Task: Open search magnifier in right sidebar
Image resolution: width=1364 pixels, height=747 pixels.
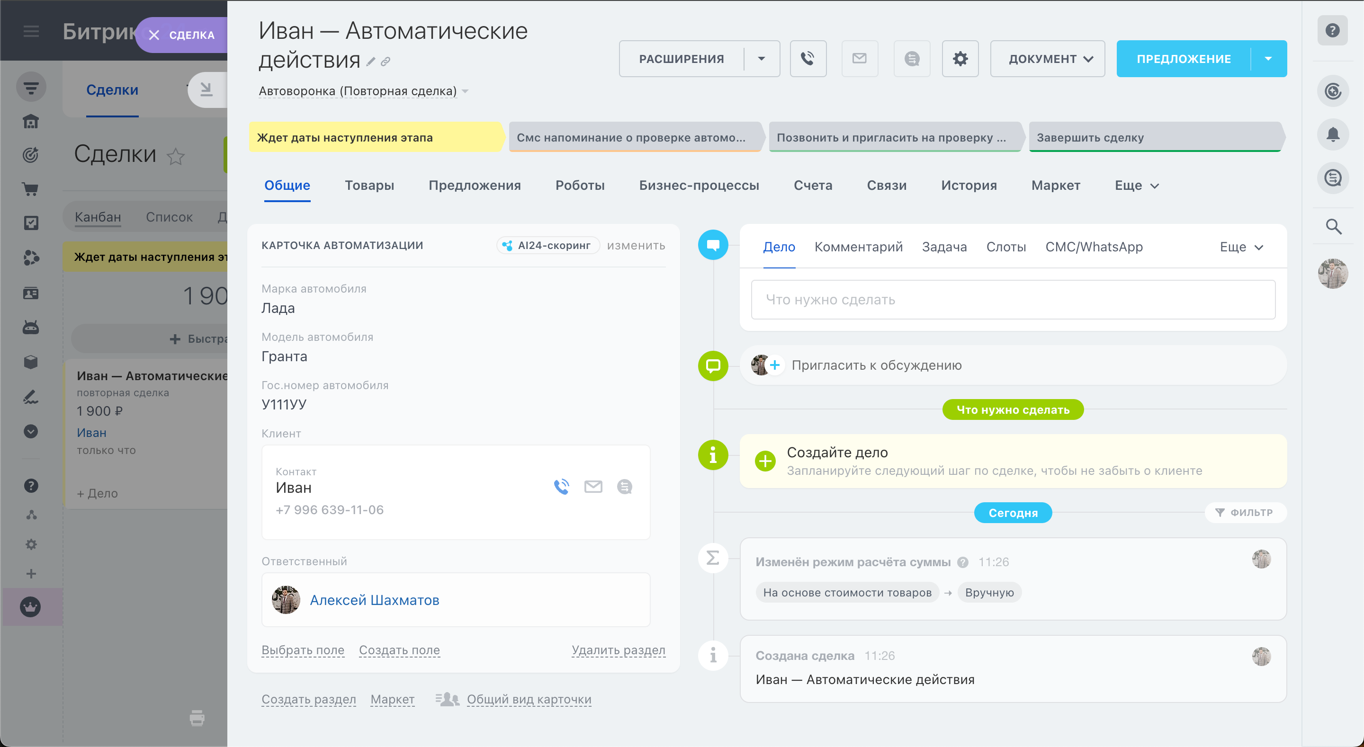Action: click(x=1333, y=227)
